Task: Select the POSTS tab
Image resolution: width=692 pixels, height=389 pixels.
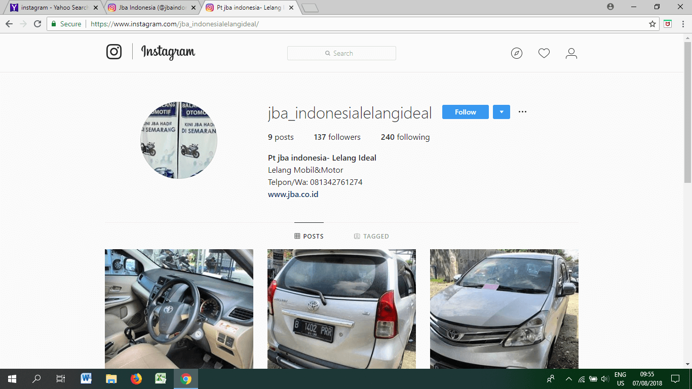Action: 309,236
